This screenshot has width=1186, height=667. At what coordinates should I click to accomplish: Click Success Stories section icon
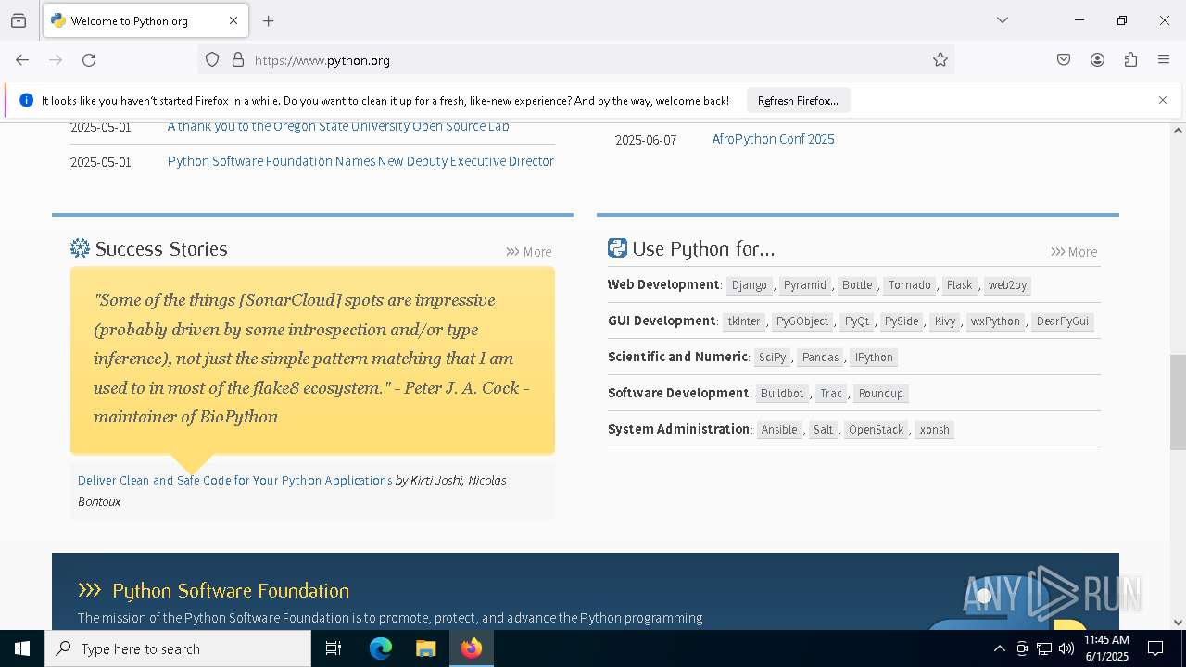[81, 248]
